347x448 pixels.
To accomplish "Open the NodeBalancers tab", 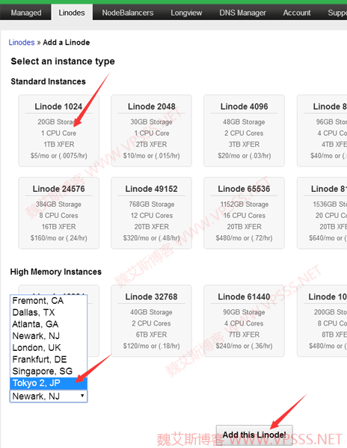I will (128, 13).
